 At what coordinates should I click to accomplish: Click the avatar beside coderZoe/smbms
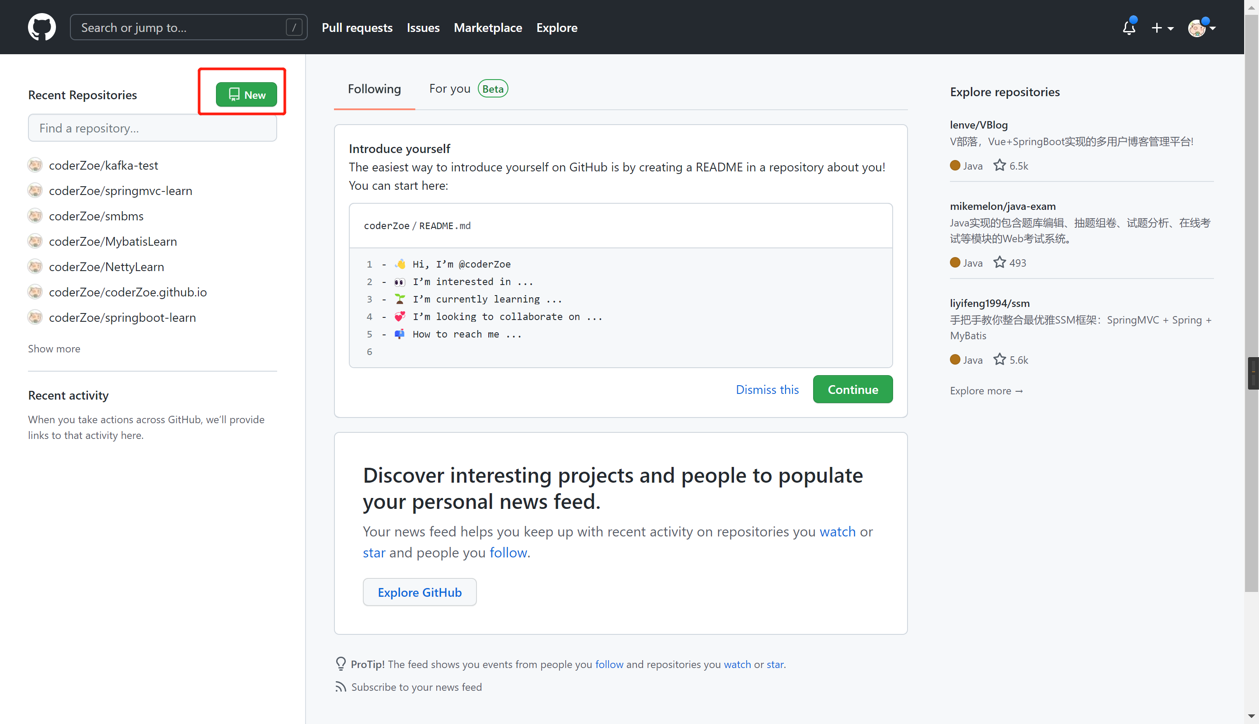(35, 216)
